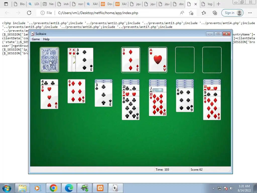Open Read aloud in Edge toolbar
The image size is (257, 193).
tap(182, 13)
